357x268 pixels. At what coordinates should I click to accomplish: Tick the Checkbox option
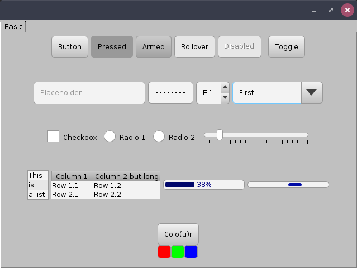(54, 137)
